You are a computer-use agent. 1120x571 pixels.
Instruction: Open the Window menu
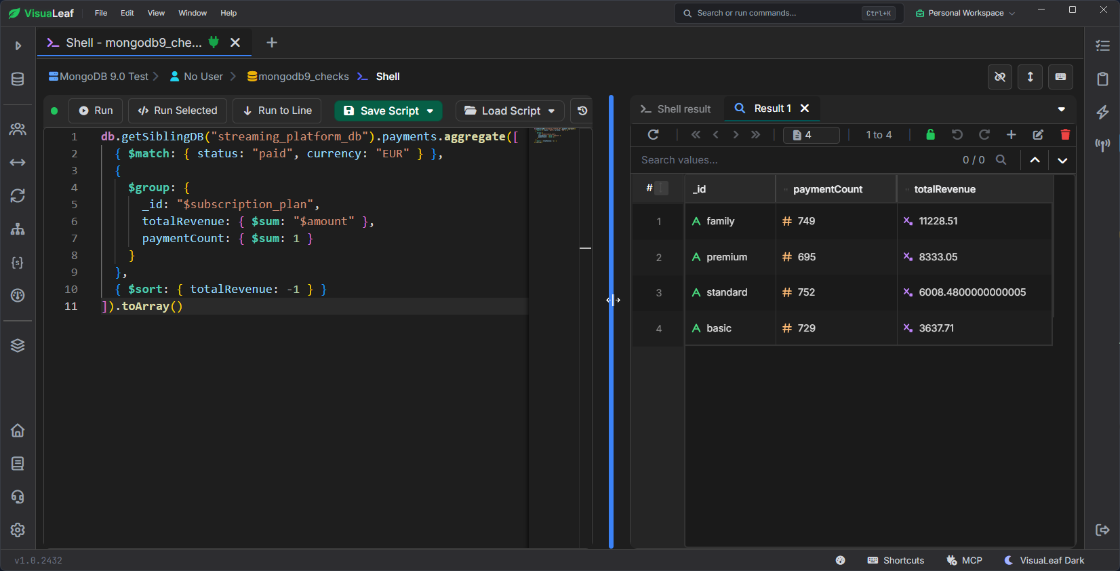click(193, 13)
